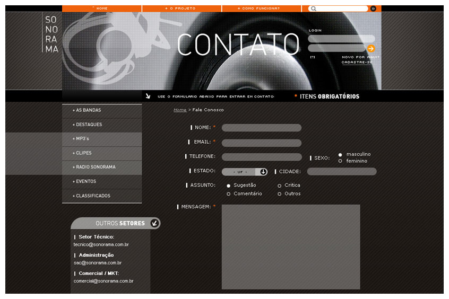Select the masculino radio button
449x299 pixels.
coord(340,155)
